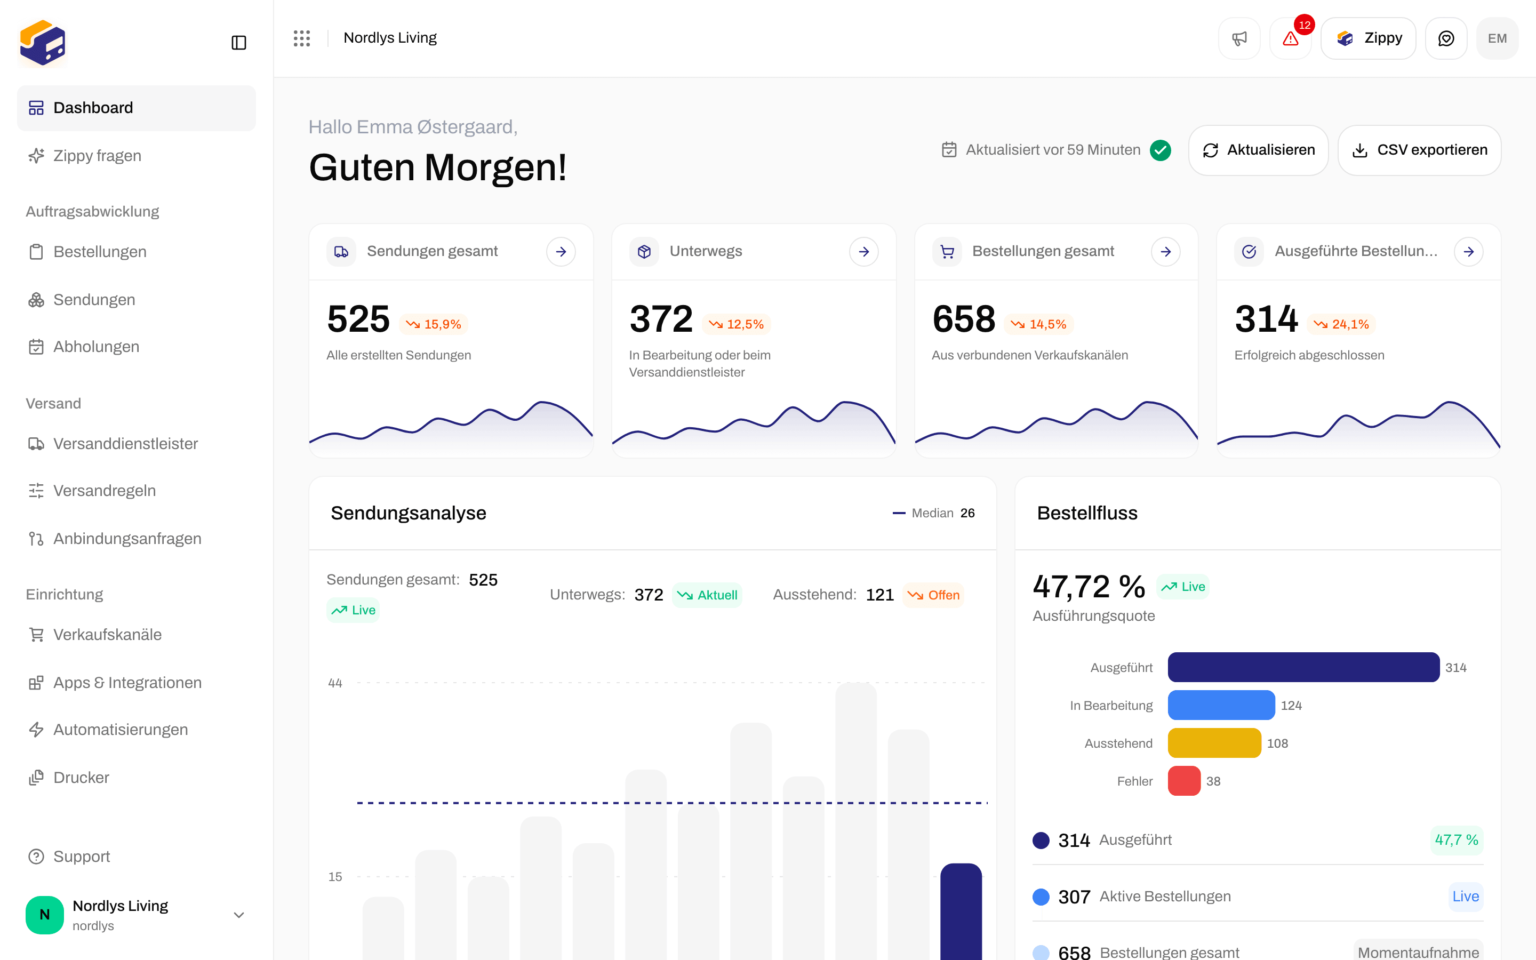The height and width of the screenshot is (960, 1536).
Task: Open Apps & Integrationen page
Action: (137, 683)
